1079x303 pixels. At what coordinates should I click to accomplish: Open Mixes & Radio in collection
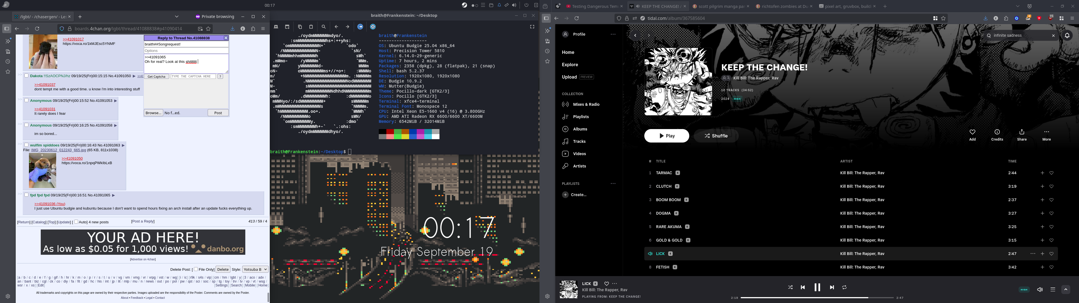pyautogui.click(x=581, y=104)
